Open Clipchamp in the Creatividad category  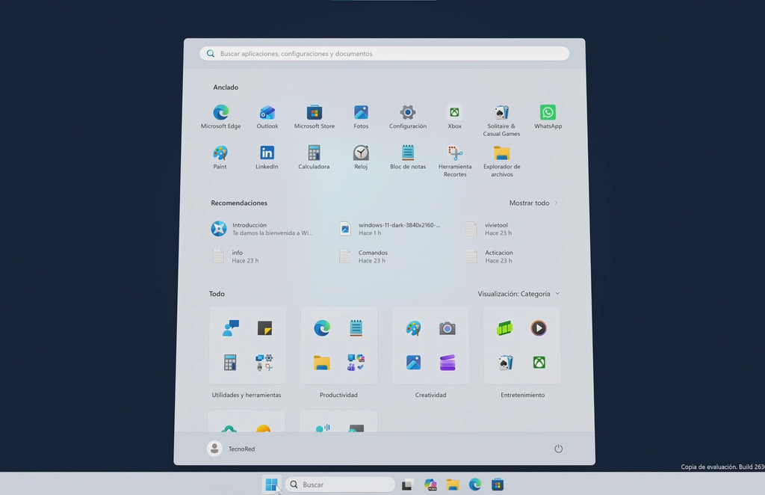click(x=447, y=363)
